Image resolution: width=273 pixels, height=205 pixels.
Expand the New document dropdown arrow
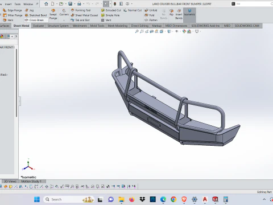tap(57, 4)
